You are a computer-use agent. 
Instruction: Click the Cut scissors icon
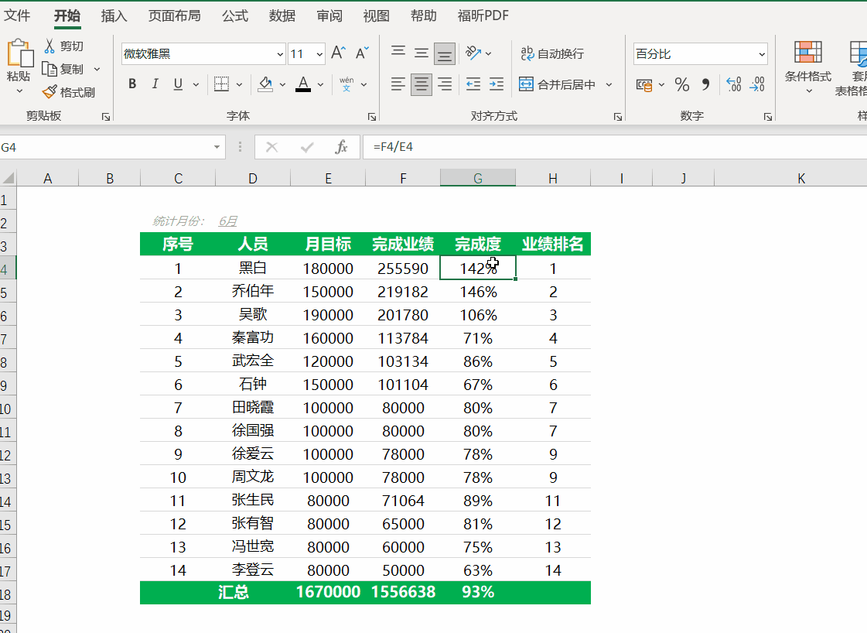(49, 46)
